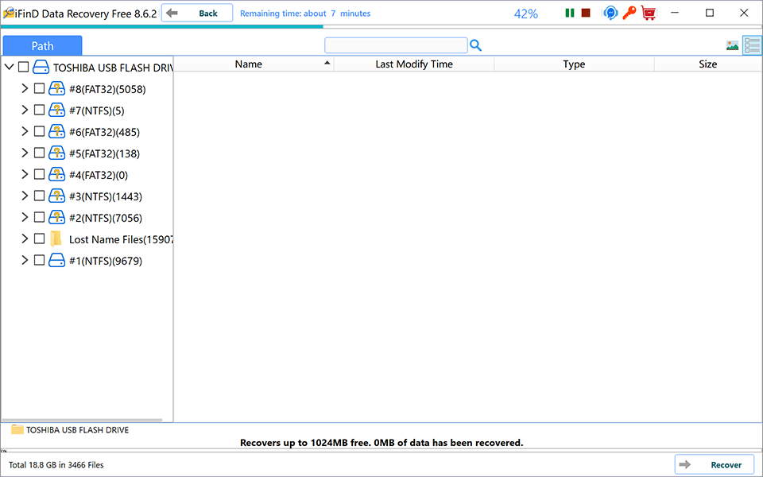Click the magnifier search icon

[x=475, y=45]
